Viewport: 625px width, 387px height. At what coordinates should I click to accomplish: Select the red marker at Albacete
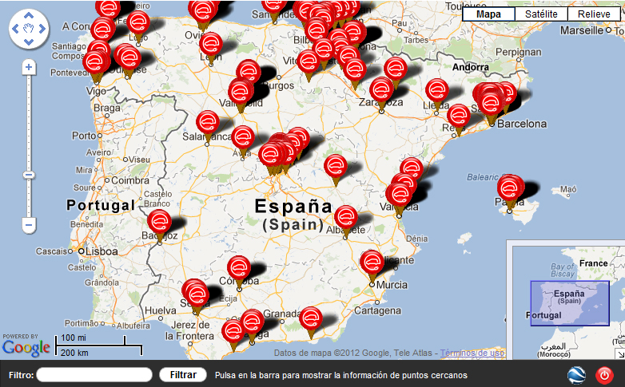(345, 218)
